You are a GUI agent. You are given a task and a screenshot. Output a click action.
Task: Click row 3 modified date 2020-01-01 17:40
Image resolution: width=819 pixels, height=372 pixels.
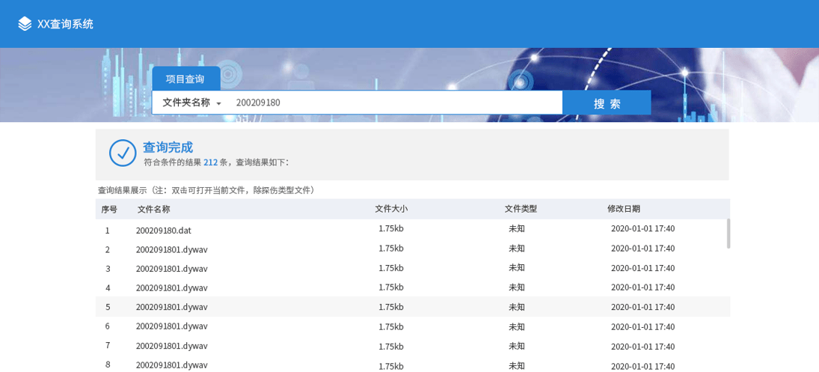pyautogui.click(x=642, y=268)
